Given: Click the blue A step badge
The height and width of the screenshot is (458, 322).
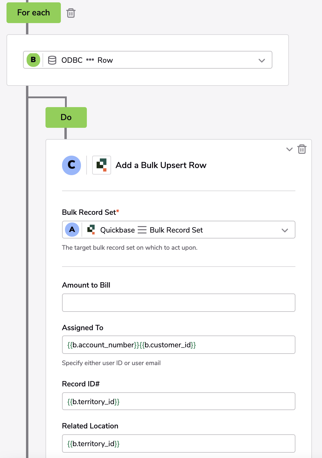Looking at the screenshot, I should pos(72,230).
